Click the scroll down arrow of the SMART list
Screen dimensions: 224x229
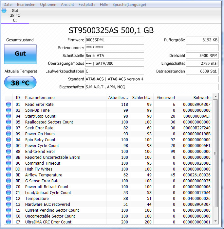(x=215, y=221)
